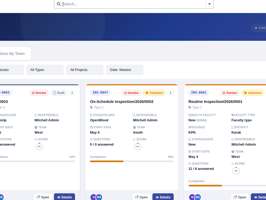The height and width of the screenshot is (200, 266).
Task: Click stakeholder icon on INS-0001 card
Action: click(x=189, y=139)
